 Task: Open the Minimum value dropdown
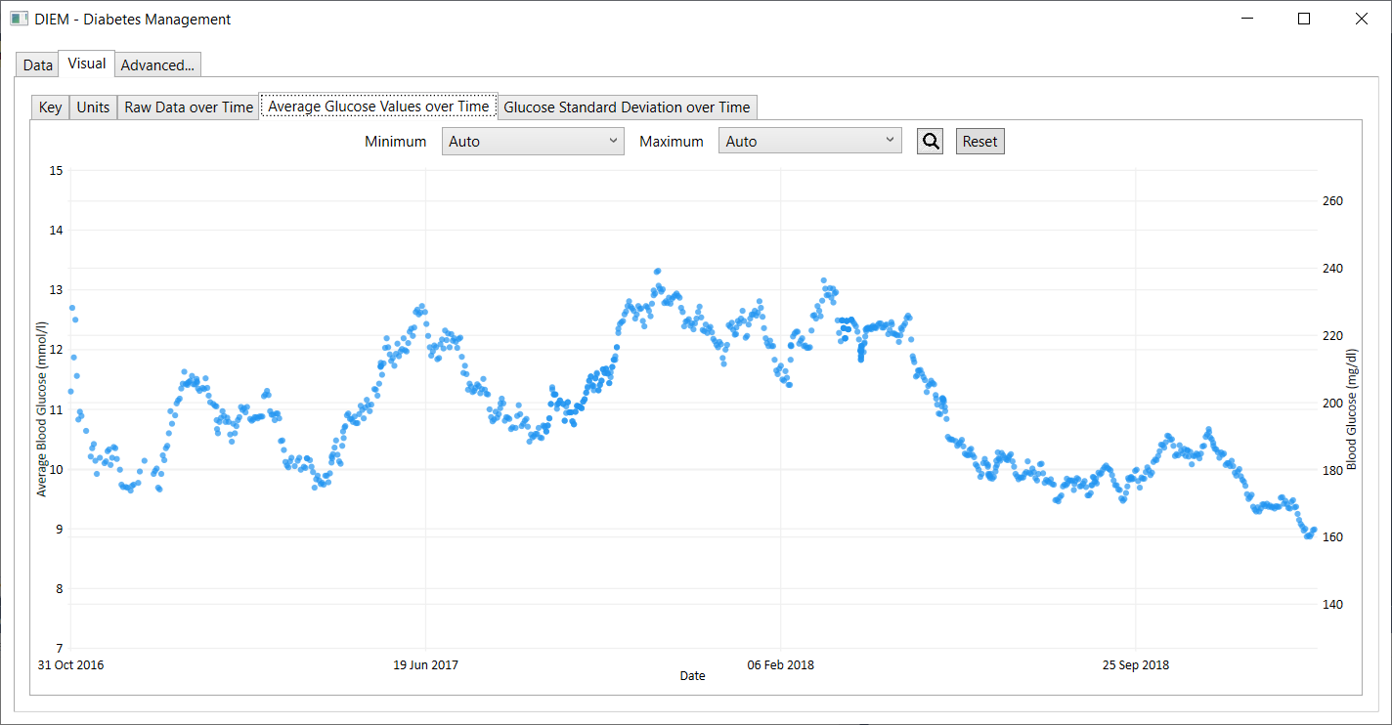coord(533,142)
